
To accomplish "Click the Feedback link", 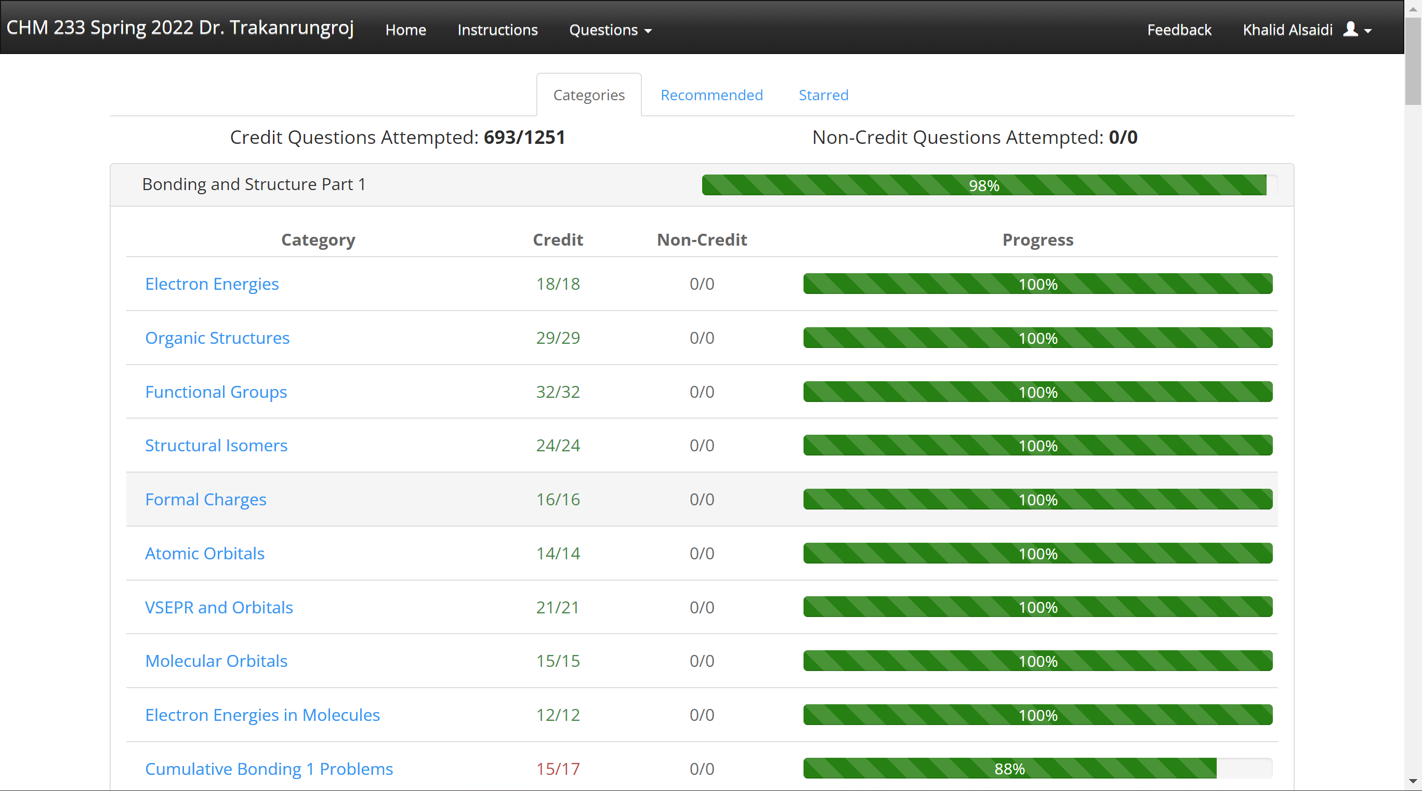I will [1179, 30].
